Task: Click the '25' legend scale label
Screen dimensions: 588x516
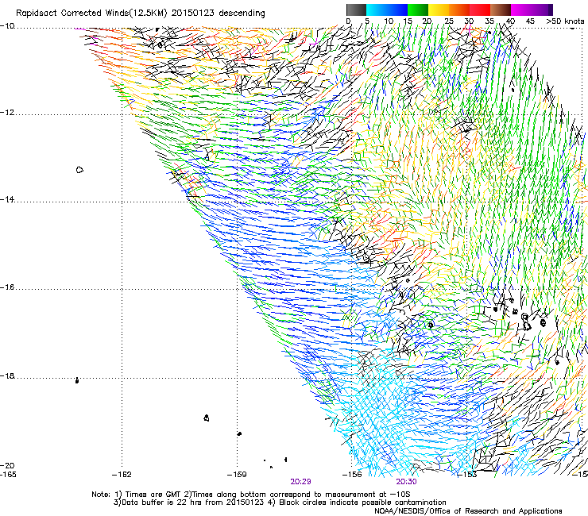Action: [x=448, y=21]
